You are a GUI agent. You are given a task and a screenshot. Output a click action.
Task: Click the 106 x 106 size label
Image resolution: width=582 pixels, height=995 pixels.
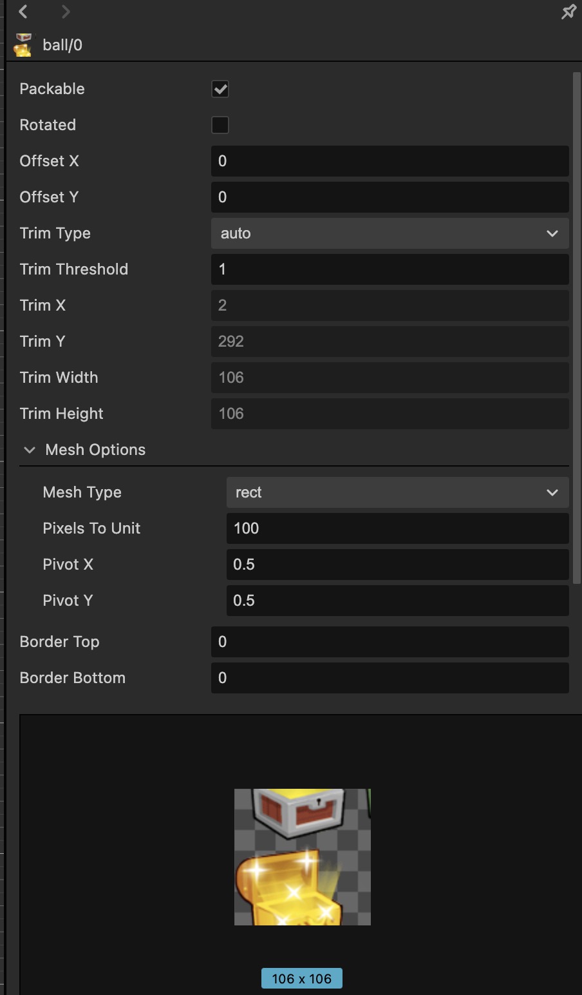(301, 978)
